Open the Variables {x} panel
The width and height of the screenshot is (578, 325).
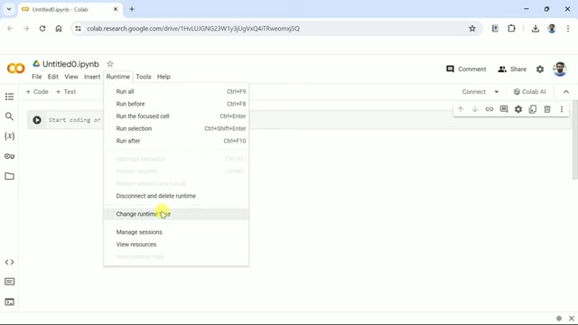[x=10, y=136]
